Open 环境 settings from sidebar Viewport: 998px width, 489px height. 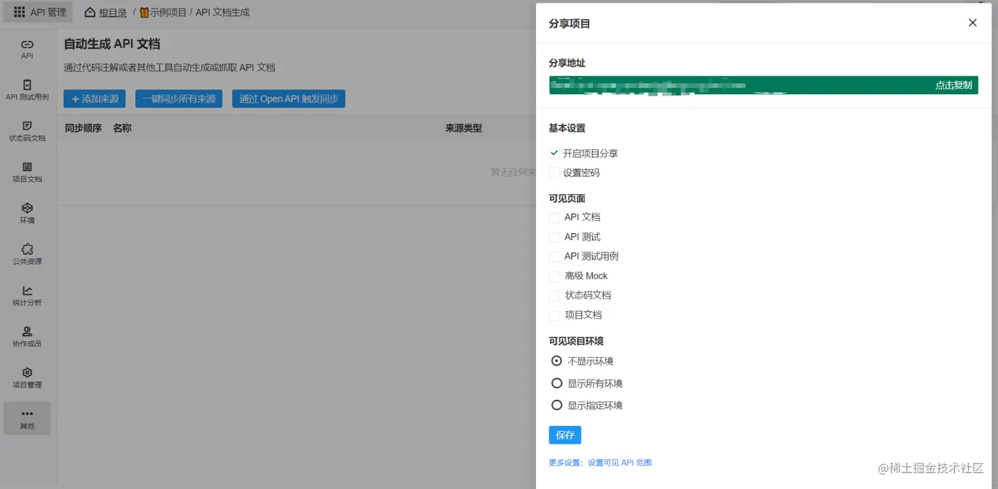click(x=27, y=212)
